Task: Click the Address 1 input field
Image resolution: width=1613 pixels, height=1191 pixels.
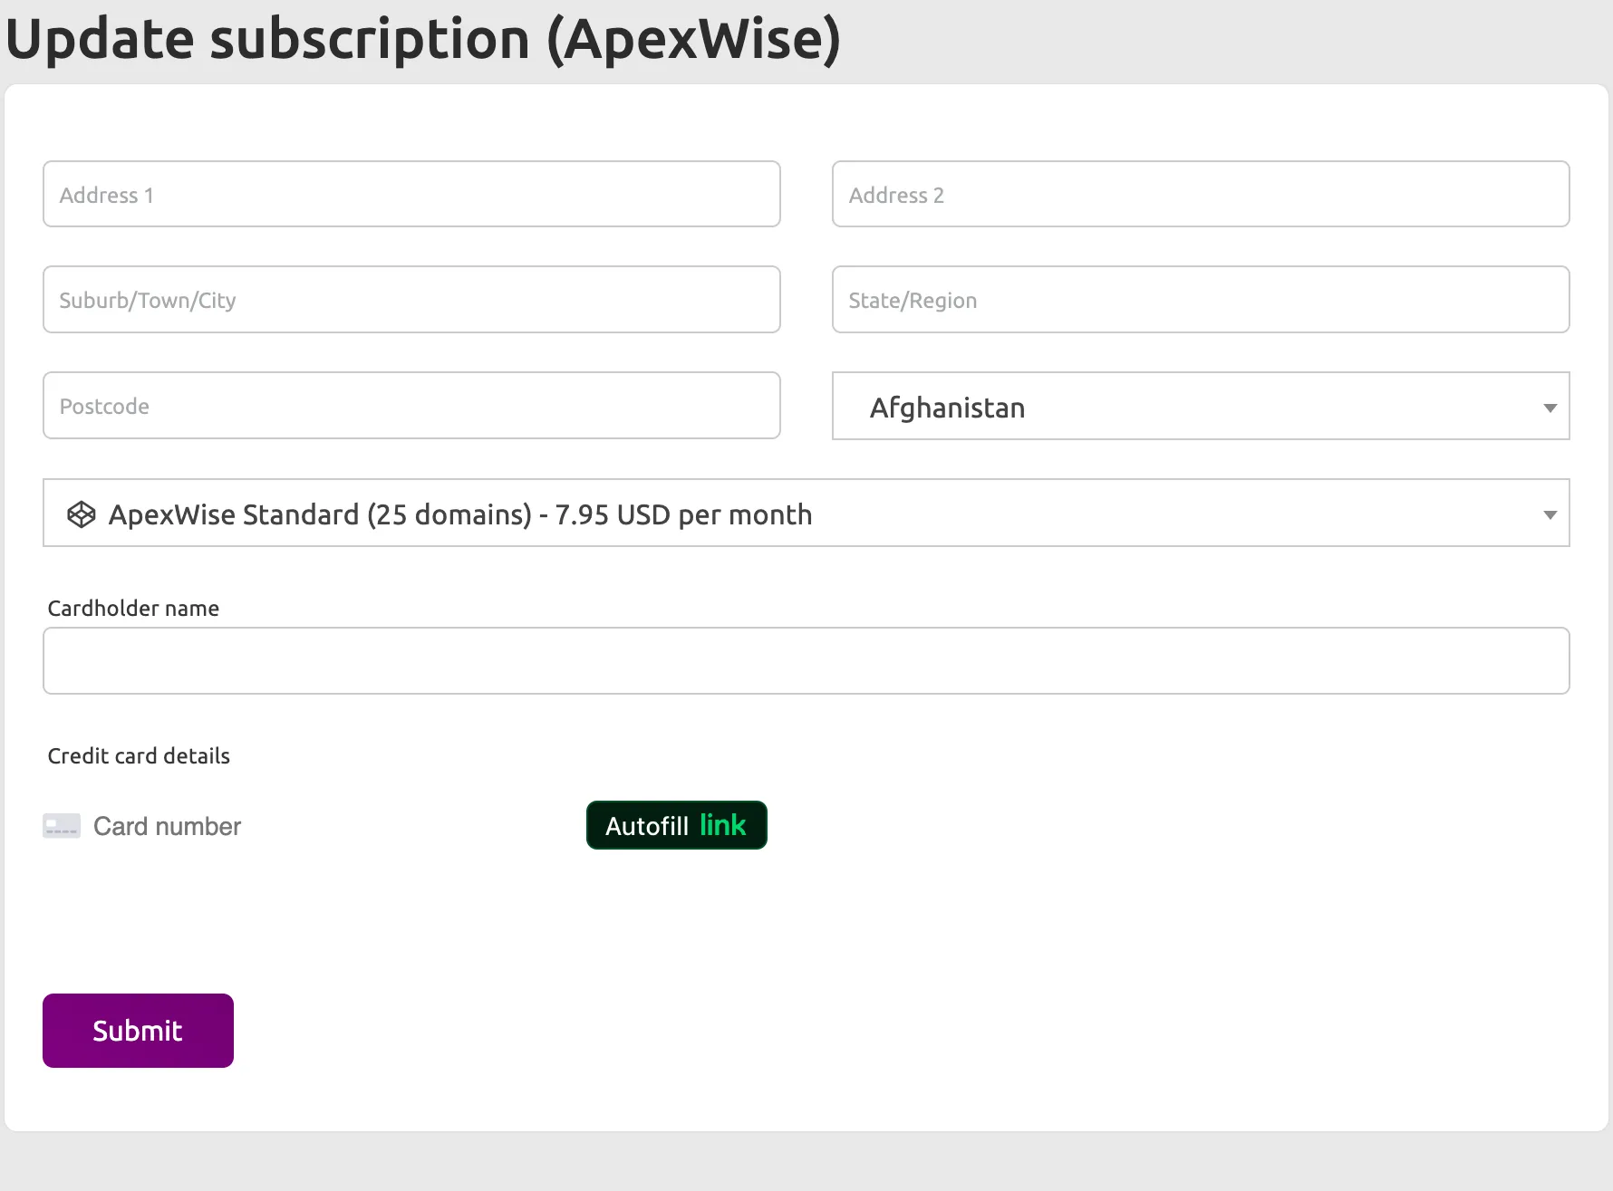Action: point(410,194)
